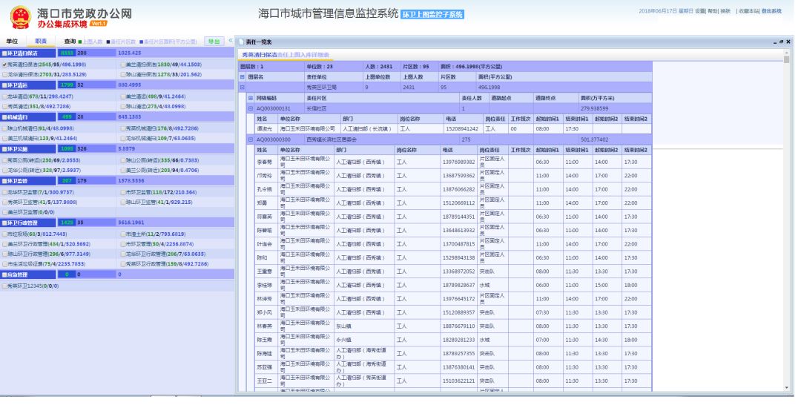
Task: Click the 登出系统 logout link
Action: coord(771,11)
